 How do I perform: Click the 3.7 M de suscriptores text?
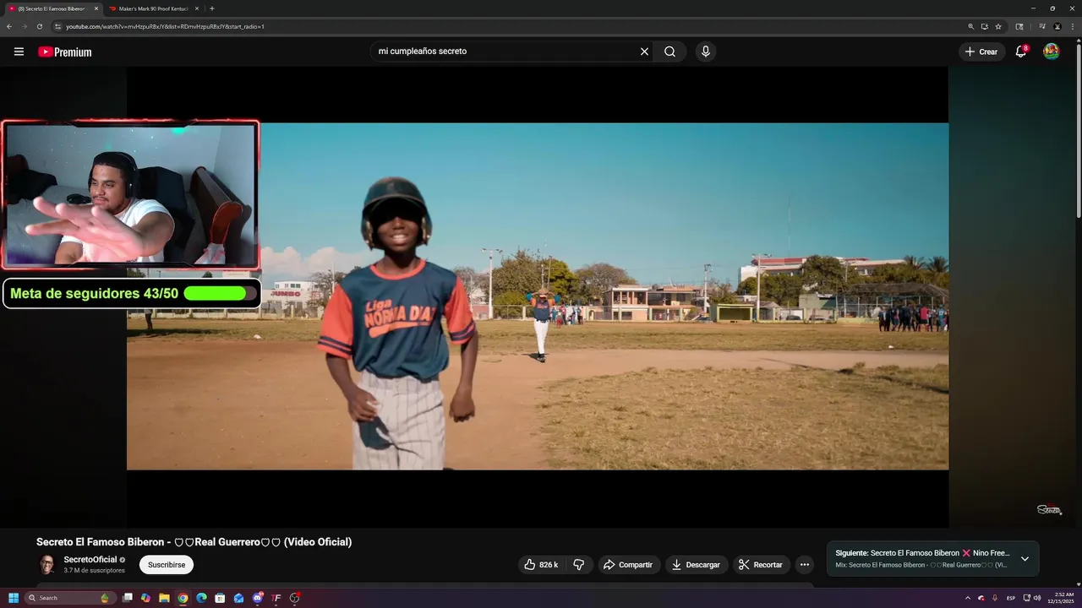point(94,571)
